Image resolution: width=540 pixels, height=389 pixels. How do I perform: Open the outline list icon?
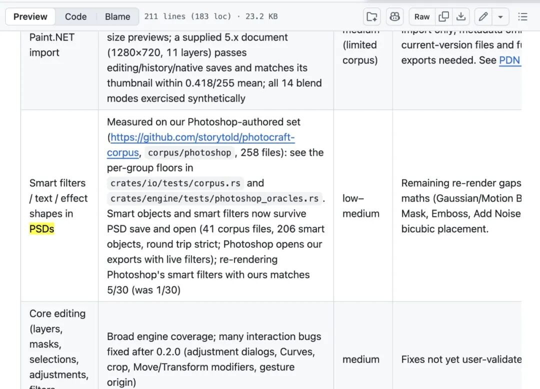pos(523,16)
